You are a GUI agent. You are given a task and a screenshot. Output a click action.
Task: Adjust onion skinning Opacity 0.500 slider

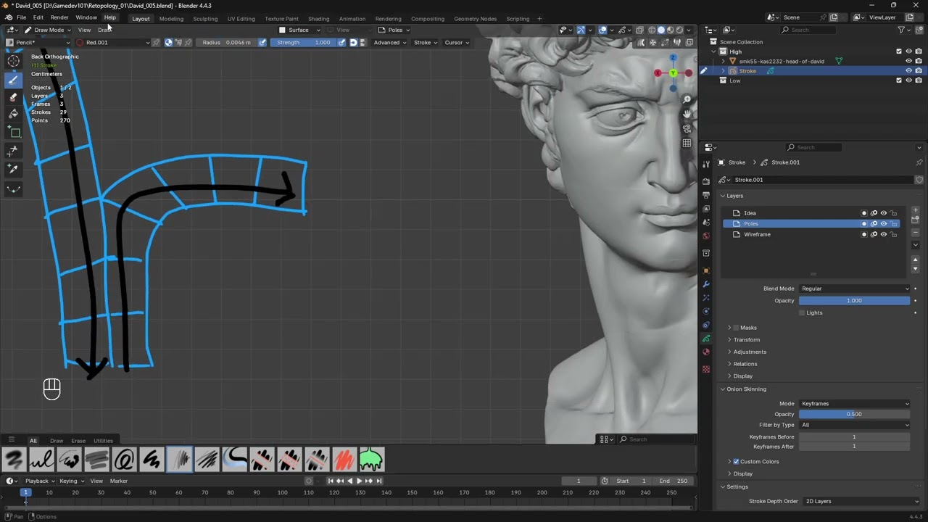tap(854, 415)
